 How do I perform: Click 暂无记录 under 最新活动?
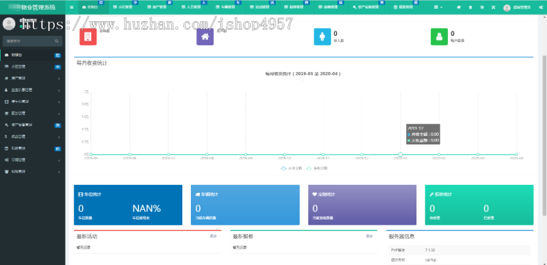[x=84, y=247]
